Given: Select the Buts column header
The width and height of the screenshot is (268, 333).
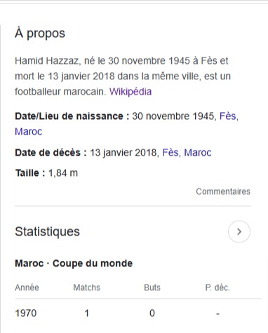Looking at the screenshot, I should point(152,287).
